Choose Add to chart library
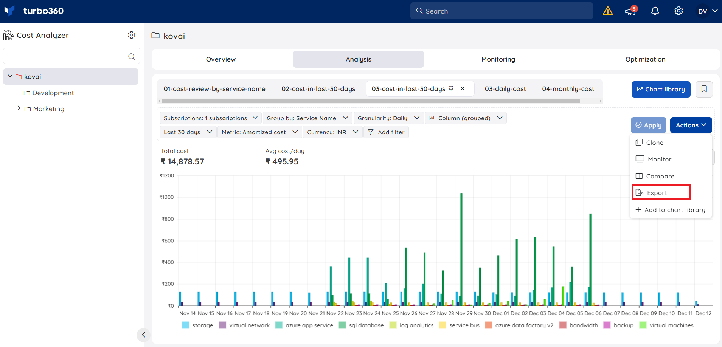 [671, 210]
